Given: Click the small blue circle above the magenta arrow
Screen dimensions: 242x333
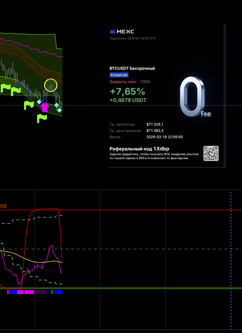Looking at the screenshot, I should (45, 101).
